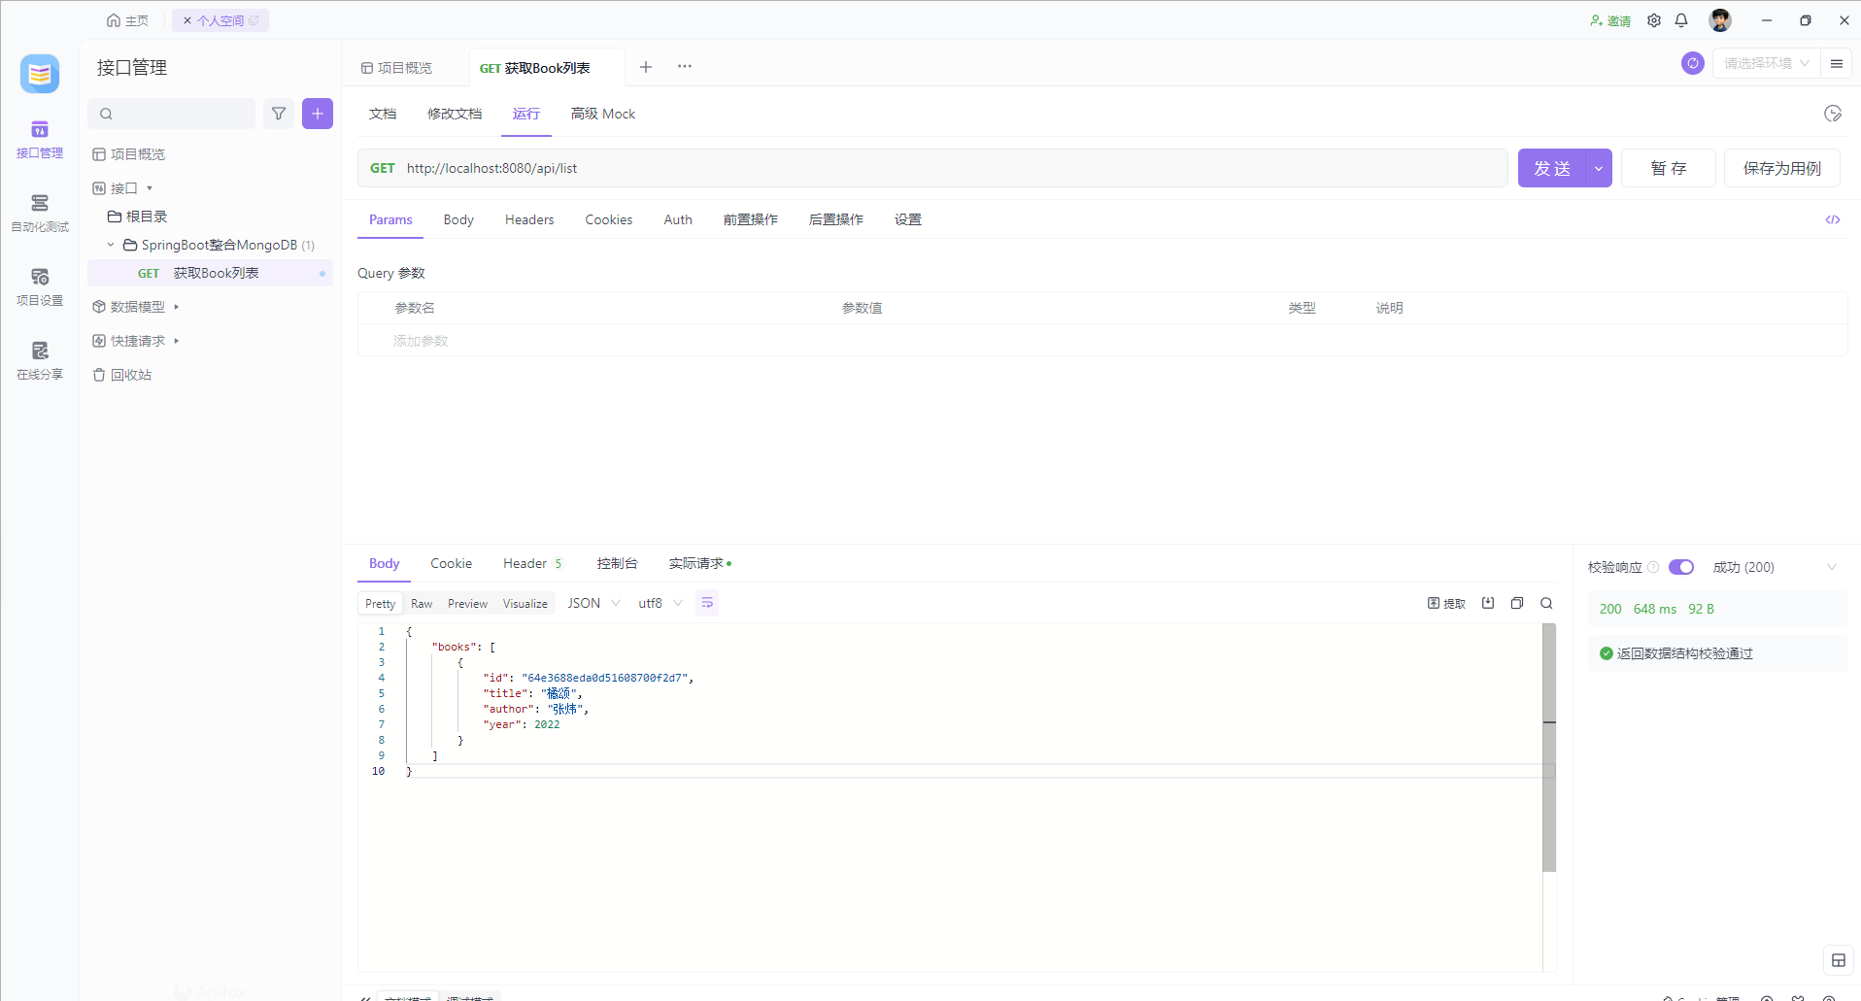Select the 根目录 folder
Screen dimensions: 1861x1001
click(138, 217)
